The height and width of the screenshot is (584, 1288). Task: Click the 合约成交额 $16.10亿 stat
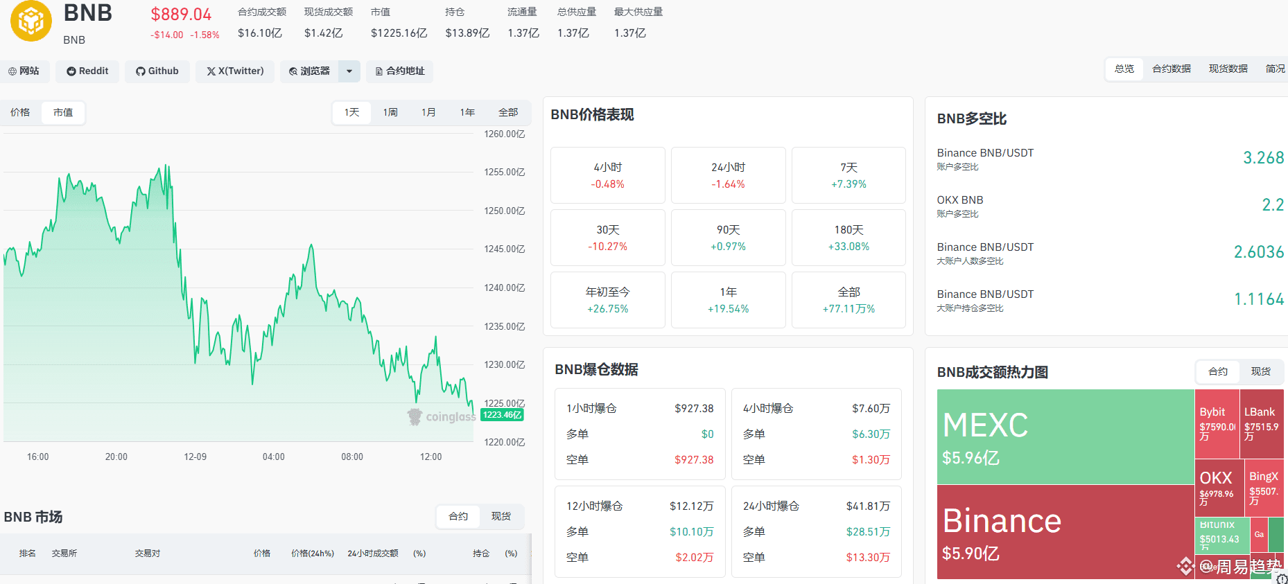[x=261, y=23]
